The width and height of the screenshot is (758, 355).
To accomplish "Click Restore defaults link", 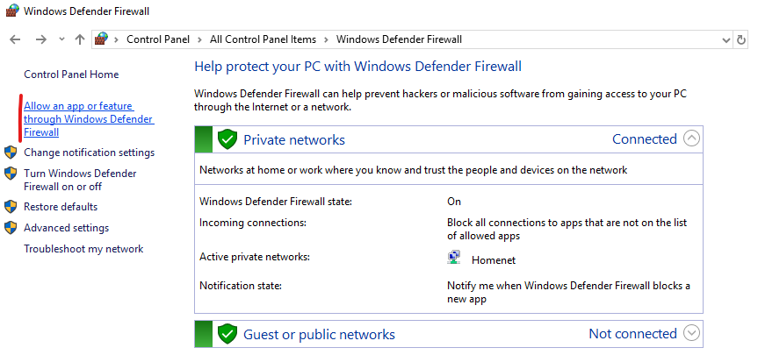I will [61, 207].
